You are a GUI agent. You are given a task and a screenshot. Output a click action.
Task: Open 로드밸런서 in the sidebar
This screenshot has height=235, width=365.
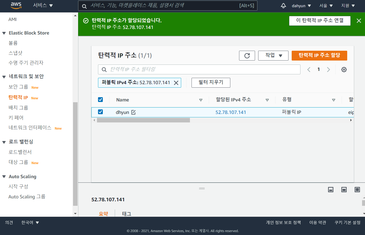pyautogui.click(x=20, y=152)
